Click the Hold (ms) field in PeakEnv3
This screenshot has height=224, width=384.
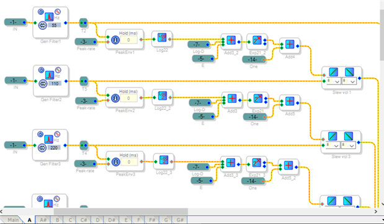[129, 162]
